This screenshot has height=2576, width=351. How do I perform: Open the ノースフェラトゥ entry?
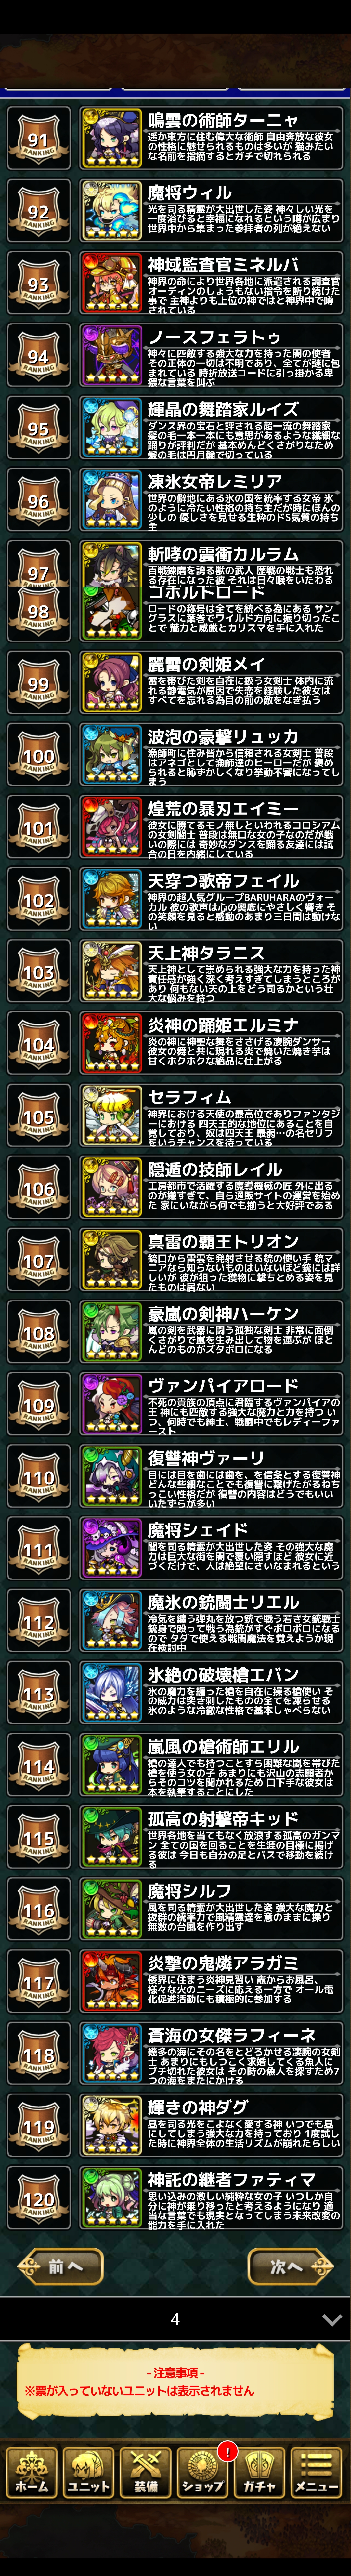pos(212,355)
